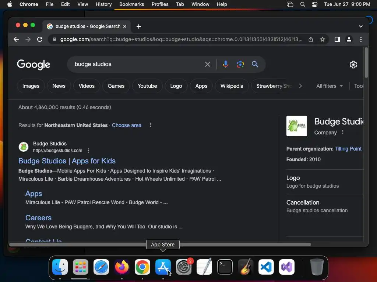The height and width of the screenshot is (282, 377).
Task: Open more options beside Choose area
Action: coord(151,125)
